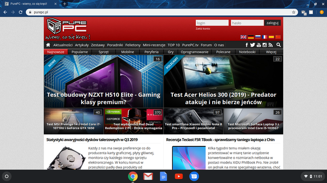327x183 pixels.
Task: Open Gmail from the shelf
Action: [x=148, y=176]
